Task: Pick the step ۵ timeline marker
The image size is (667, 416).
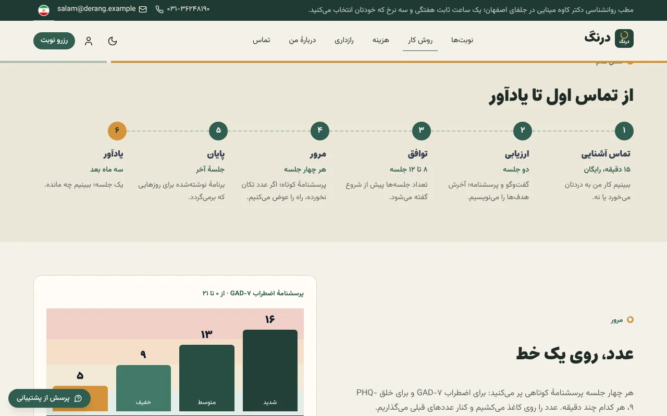Action: [x=218, y=131]
